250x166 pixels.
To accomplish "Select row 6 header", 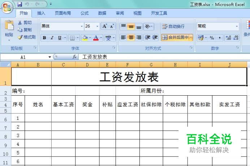I will point(5,118).
